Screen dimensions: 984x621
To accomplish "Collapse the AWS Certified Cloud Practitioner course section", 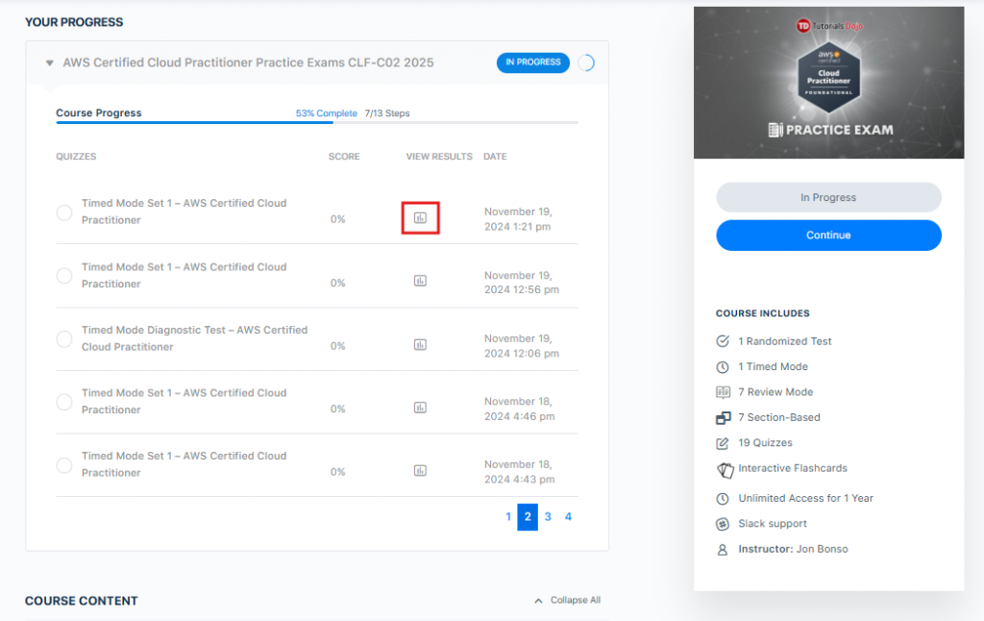I will pyautogui.click(x=50, y=63).
